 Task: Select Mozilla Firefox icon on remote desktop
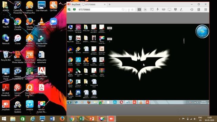[70, 83]
